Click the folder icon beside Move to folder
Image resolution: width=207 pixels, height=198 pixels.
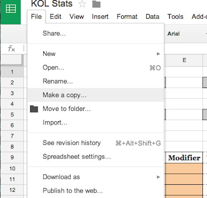tap(34, 109)
